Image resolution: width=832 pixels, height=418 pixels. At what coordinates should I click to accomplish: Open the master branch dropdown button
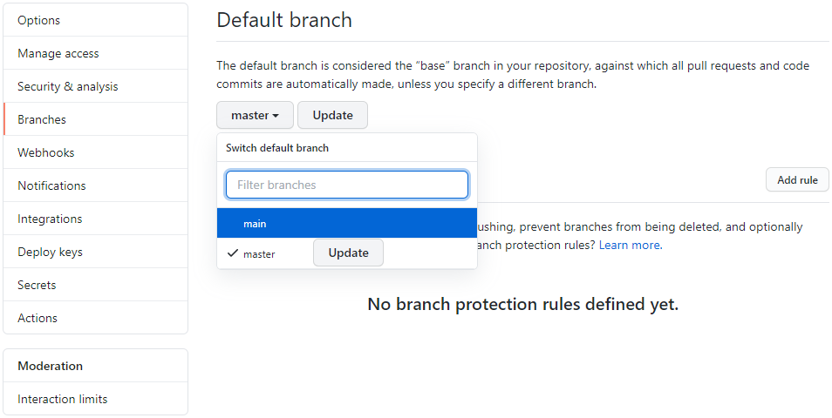pyautogui.click(x=255, y=115)
